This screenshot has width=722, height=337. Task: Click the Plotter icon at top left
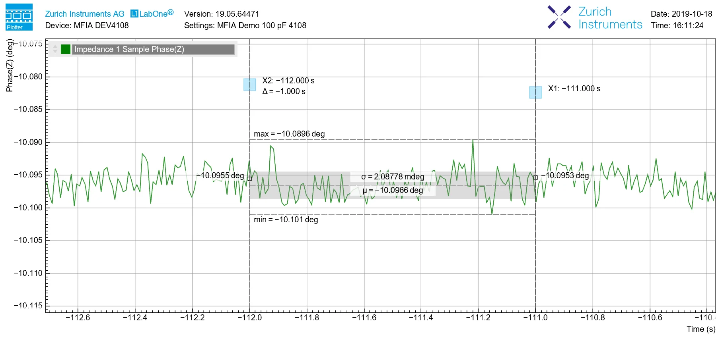tap(19, 17)
